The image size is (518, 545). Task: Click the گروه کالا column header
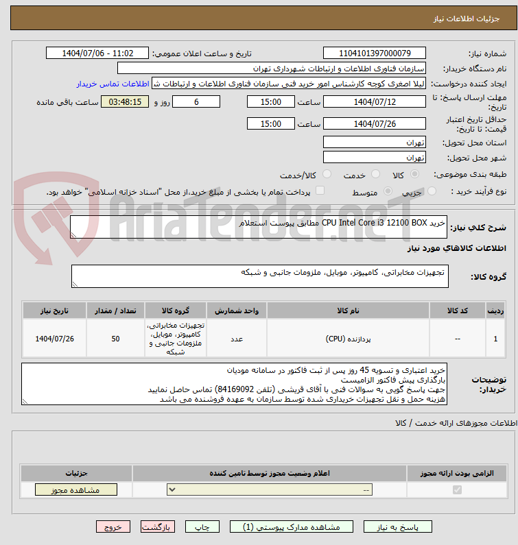pyautogui.click(x=176, y=311)
